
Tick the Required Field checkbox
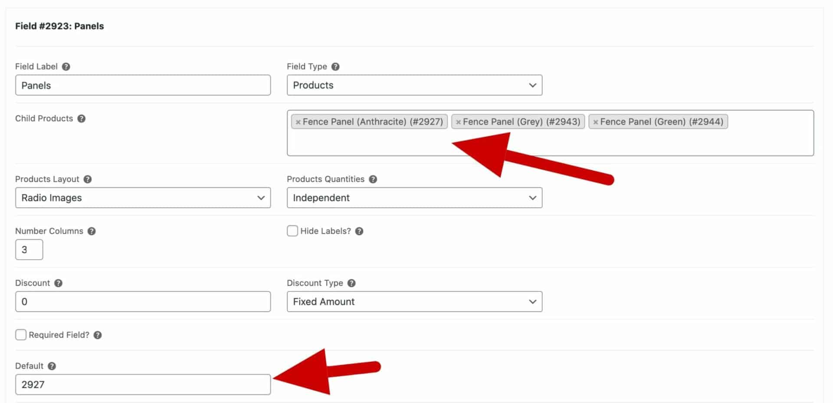[x=21, y=334]
